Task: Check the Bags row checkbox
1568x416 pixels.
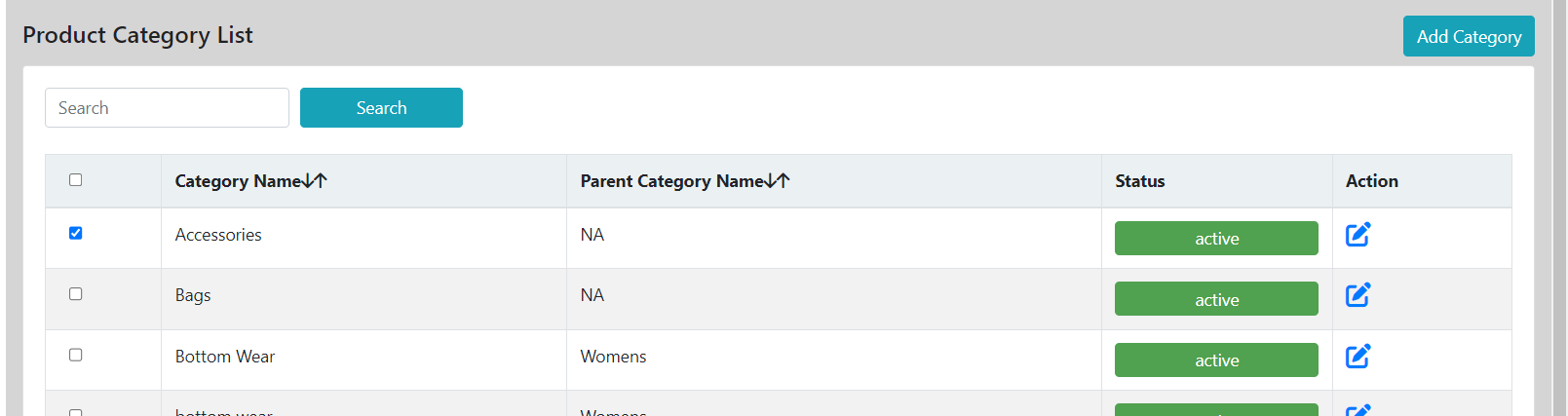Action: (x=75, y=294)
